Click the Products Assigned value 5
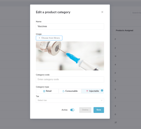 pos(115,89)
